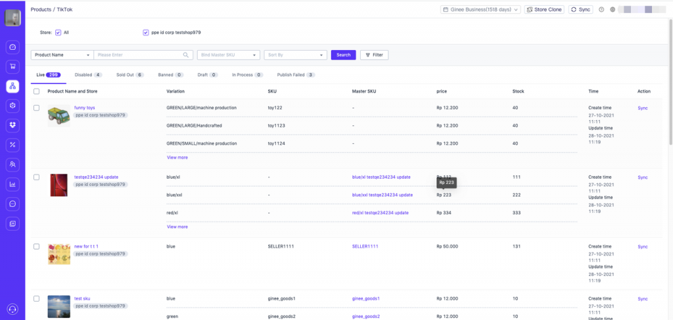Open the shopping cart orders icon
The height and width of the screenshot is (320, 673).
pyautogui.click(x=12, y=66)
